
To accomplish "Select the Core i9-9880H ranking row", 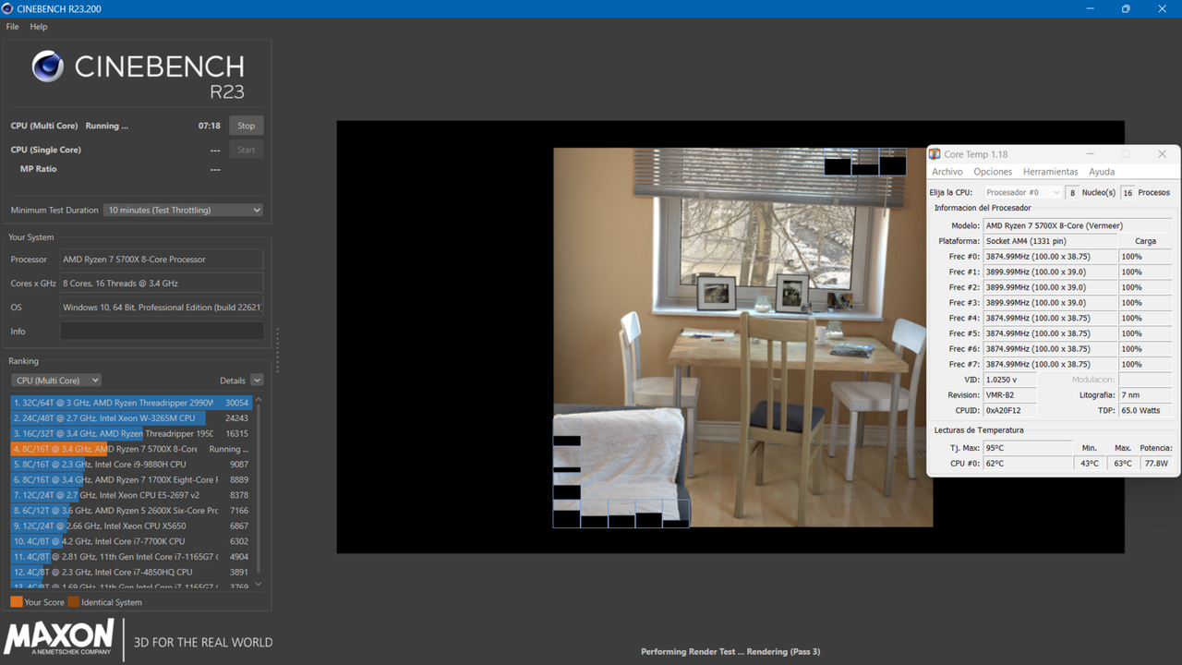I will [x=130, y=465].
